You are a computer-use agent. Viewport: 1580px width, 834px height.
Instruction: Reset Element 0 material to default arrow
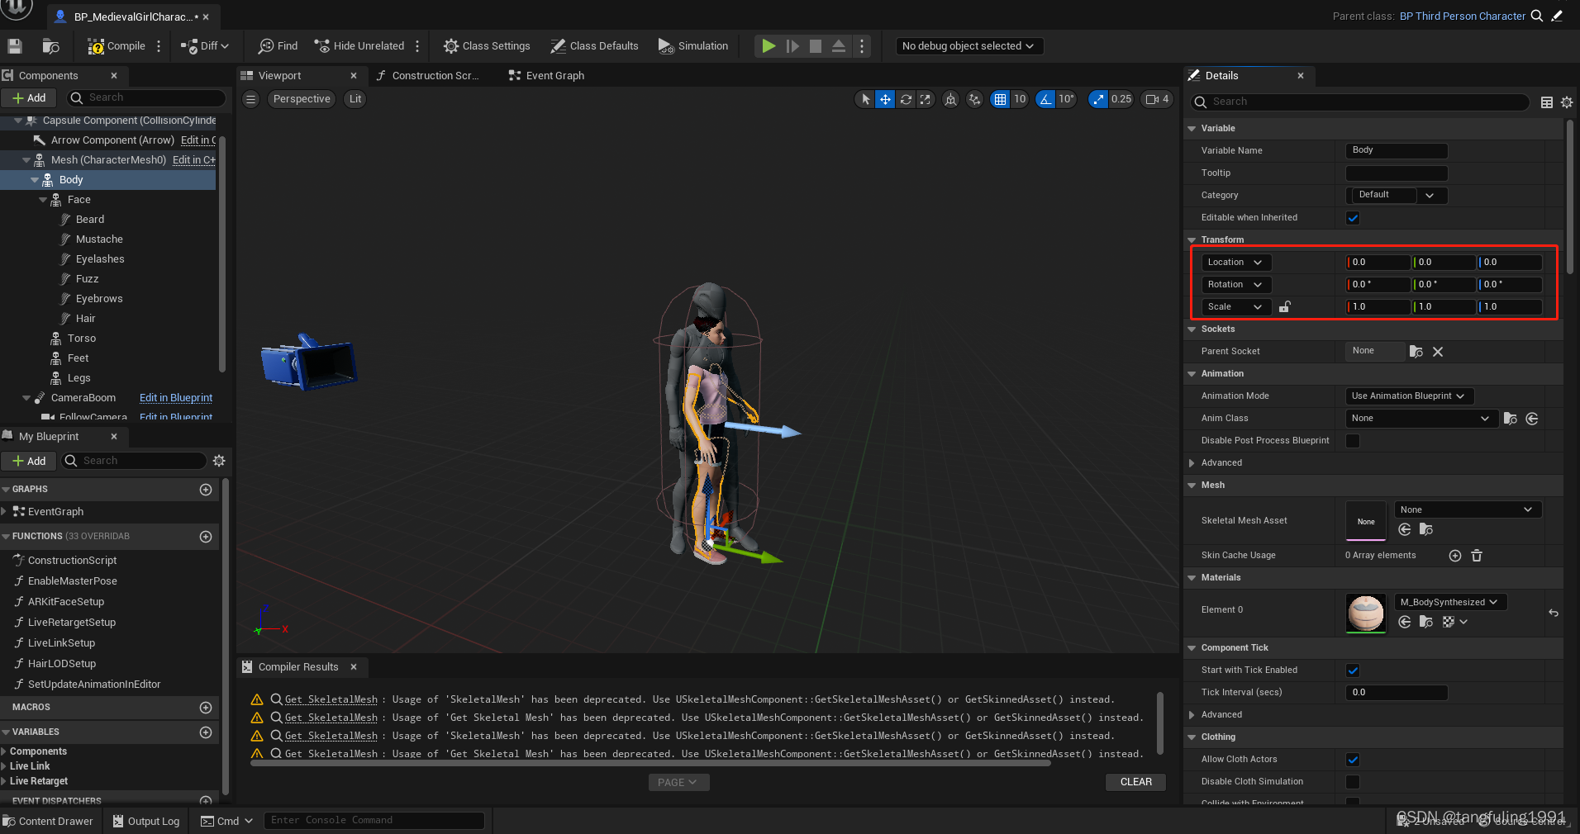pyautogui.click(x=1554, y=613)
